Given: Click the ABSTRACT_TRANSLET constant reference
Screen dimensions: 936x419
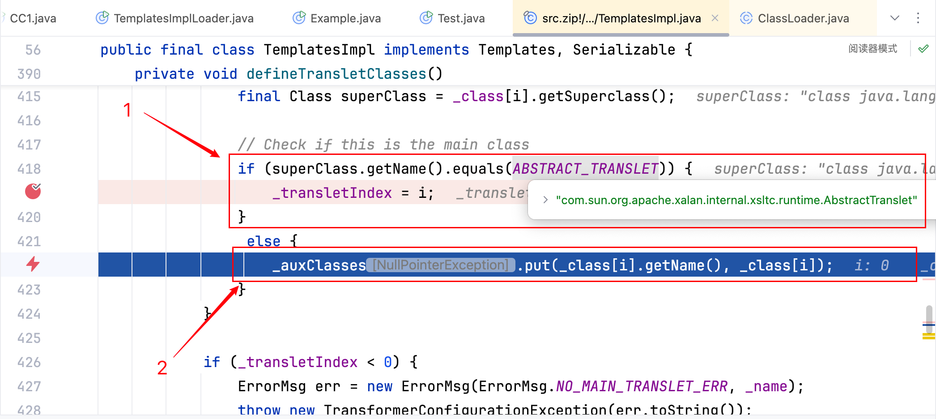Looking at the screenshot, I should 585,169.
